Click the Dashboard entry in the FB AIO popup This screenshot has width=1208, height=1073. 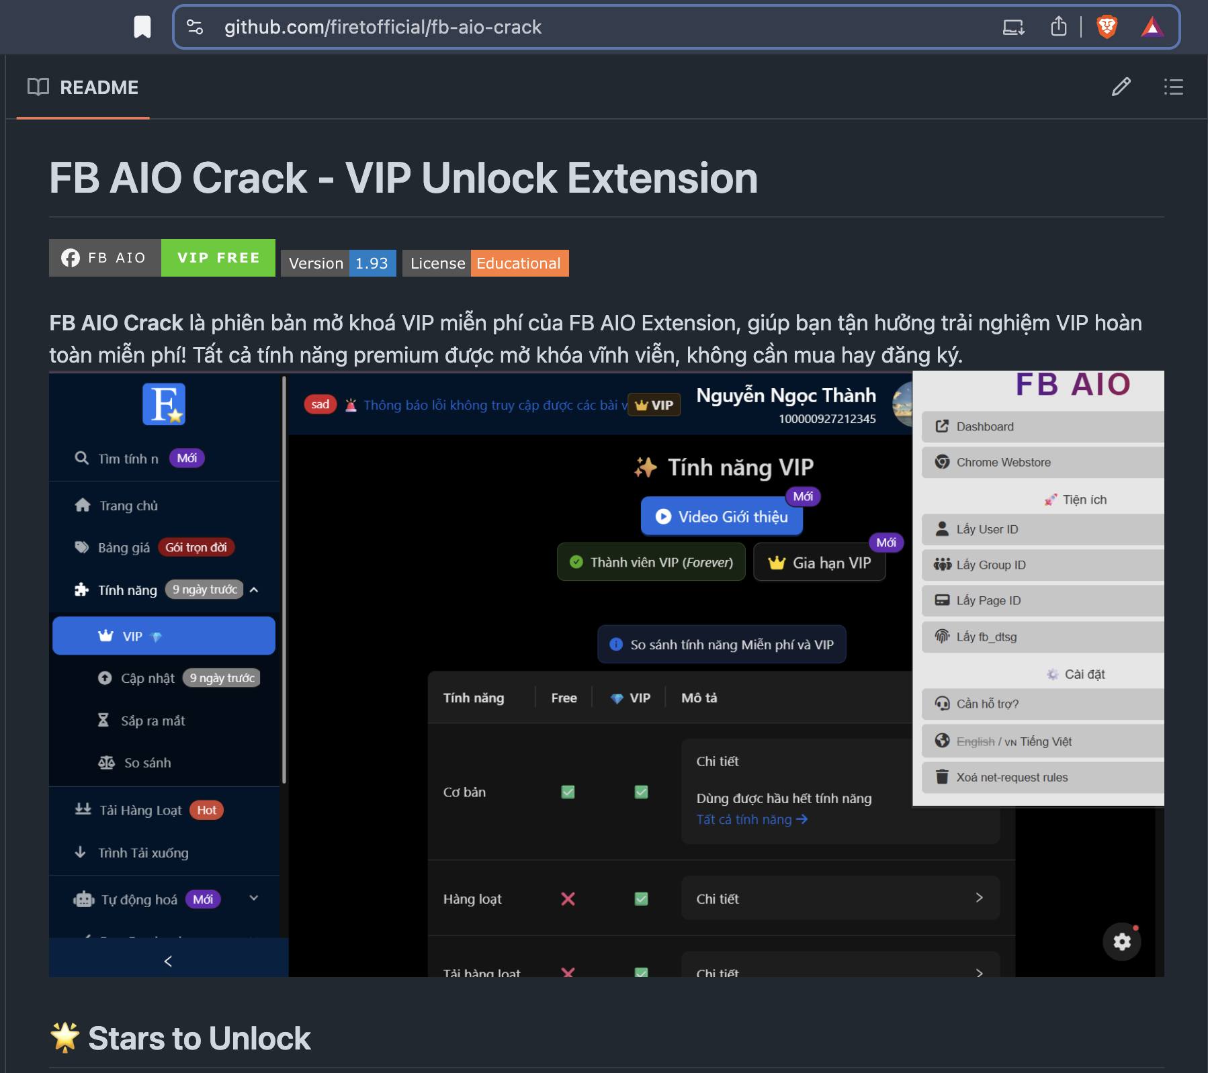1043,426
